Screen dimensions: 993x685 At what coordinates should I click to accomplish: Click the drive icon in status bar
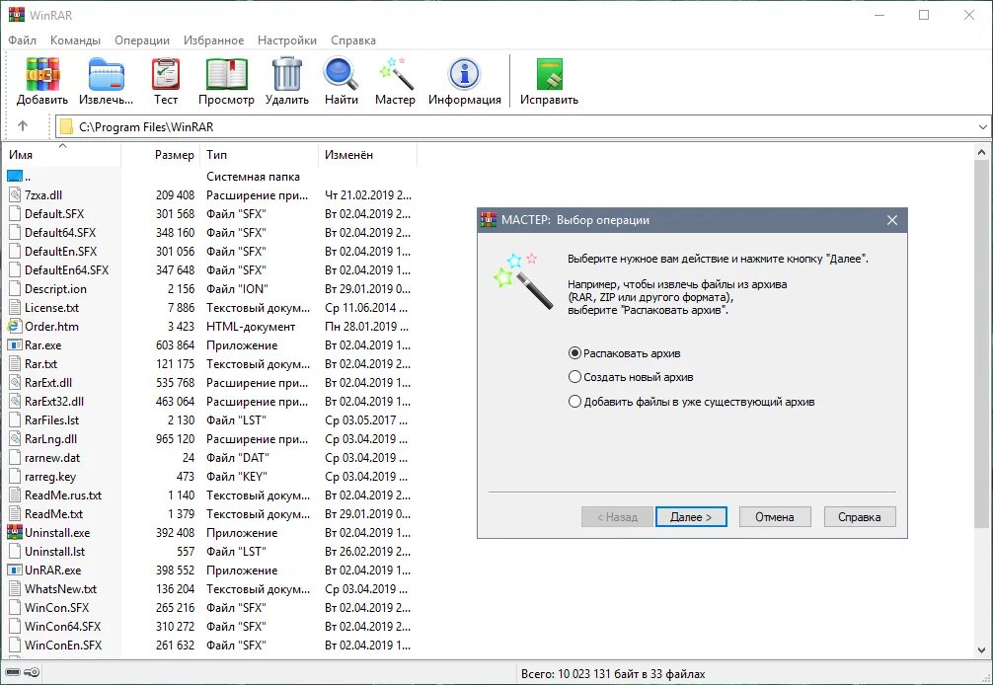coord(13,672)
